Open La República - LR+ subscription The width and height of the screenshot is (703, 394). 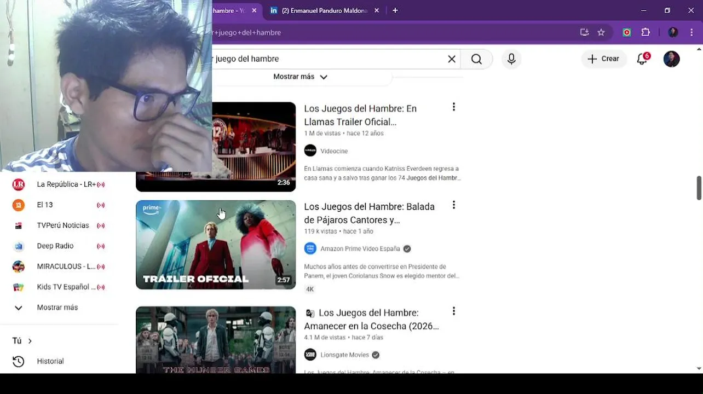[59, 184]
